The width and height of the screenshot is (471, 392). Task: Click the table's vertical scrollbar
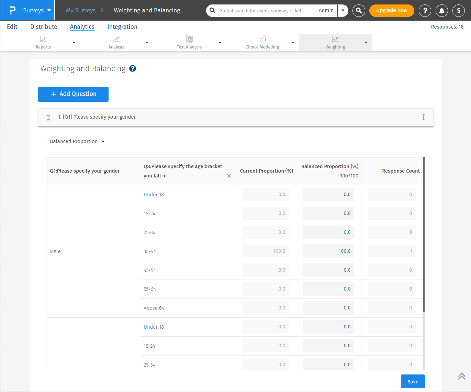[424, 235]
